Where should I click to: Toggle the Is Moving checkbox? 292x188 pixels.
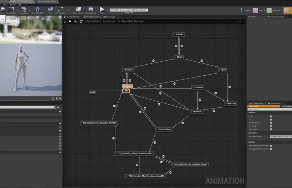pos(271,126)
